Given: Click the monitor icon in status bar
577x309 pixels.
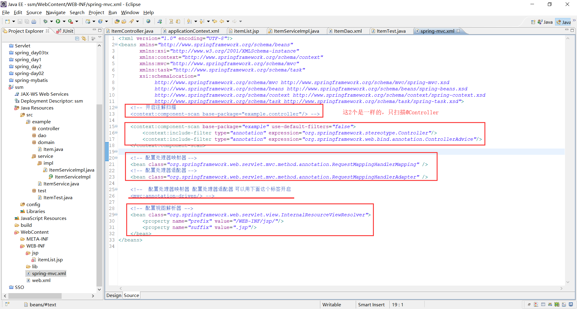Looking at the screenshot, I should click(571, 304).
